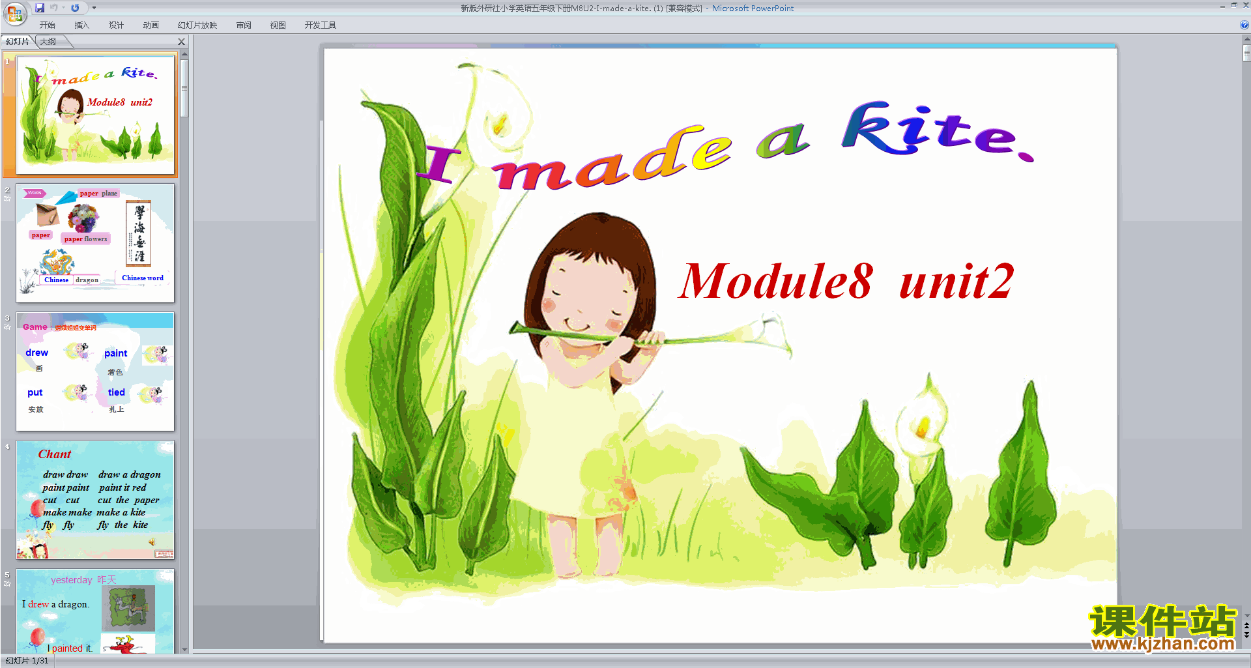Image resolution: width=1251 pixels, height=668 pixels.
Task: Switch to the 大纲 outline pane tab
Action: point(48,42)
